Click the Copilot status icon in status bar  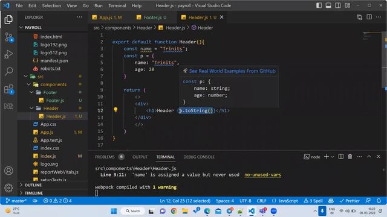coord(331,201)
